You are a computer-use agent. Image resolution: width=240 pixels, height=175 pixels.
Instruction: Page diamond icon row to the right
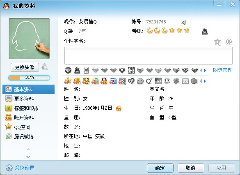point(205,71)
